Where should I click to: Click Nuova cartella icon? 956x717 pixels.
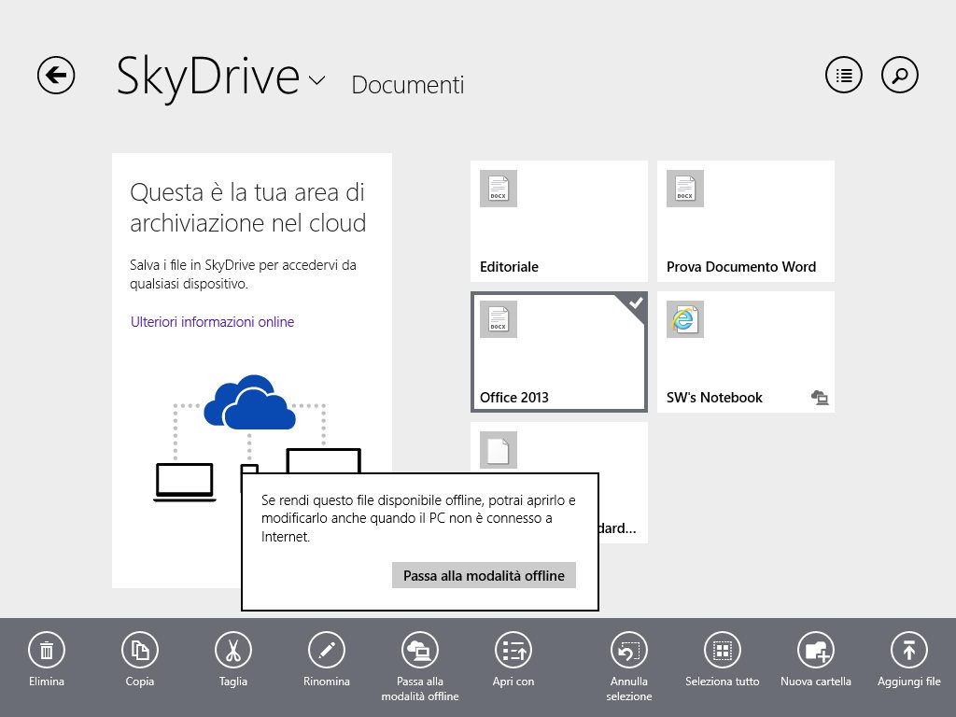815,650
